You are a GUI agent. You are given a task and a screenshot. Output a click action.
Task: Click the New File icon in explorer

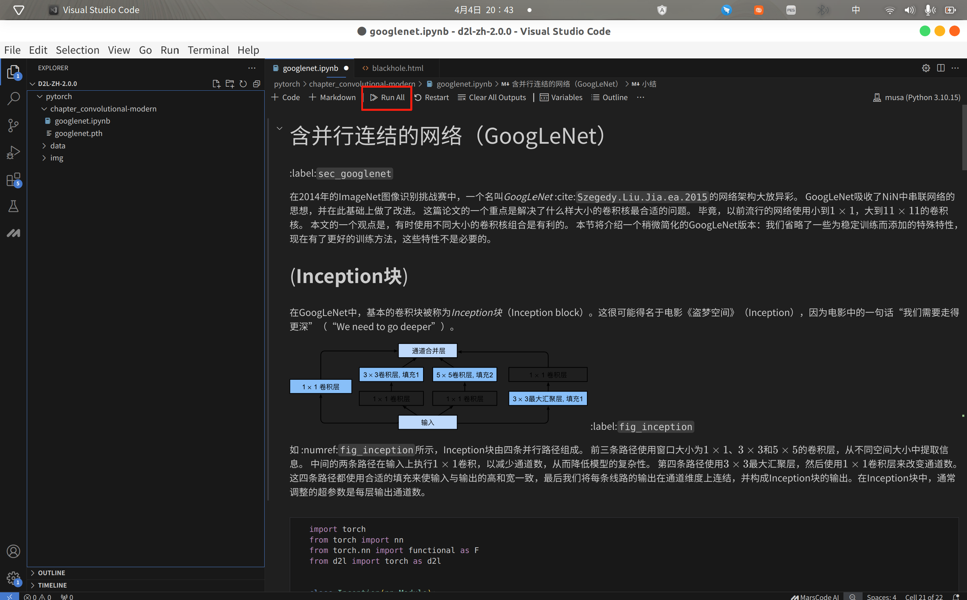(x=216, y=84)
